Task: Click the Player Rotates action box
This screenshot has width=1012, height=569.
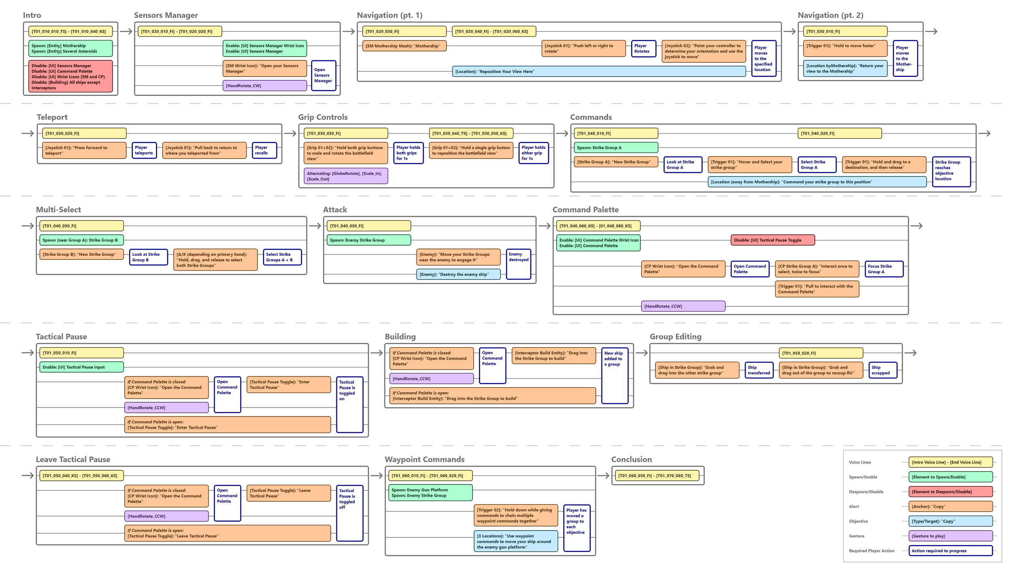Action: coord(644,49)
